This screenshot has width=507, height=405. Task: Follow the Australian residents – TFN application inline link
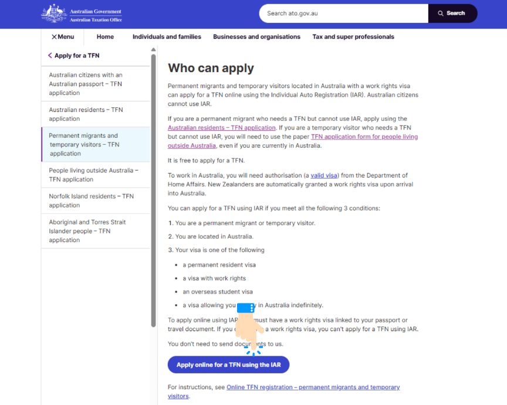pos(221,128)
